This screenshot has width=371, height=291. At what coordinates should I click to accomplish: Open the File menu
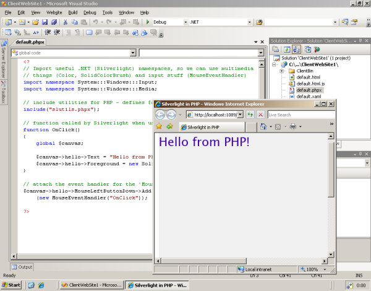pos(8,12)
